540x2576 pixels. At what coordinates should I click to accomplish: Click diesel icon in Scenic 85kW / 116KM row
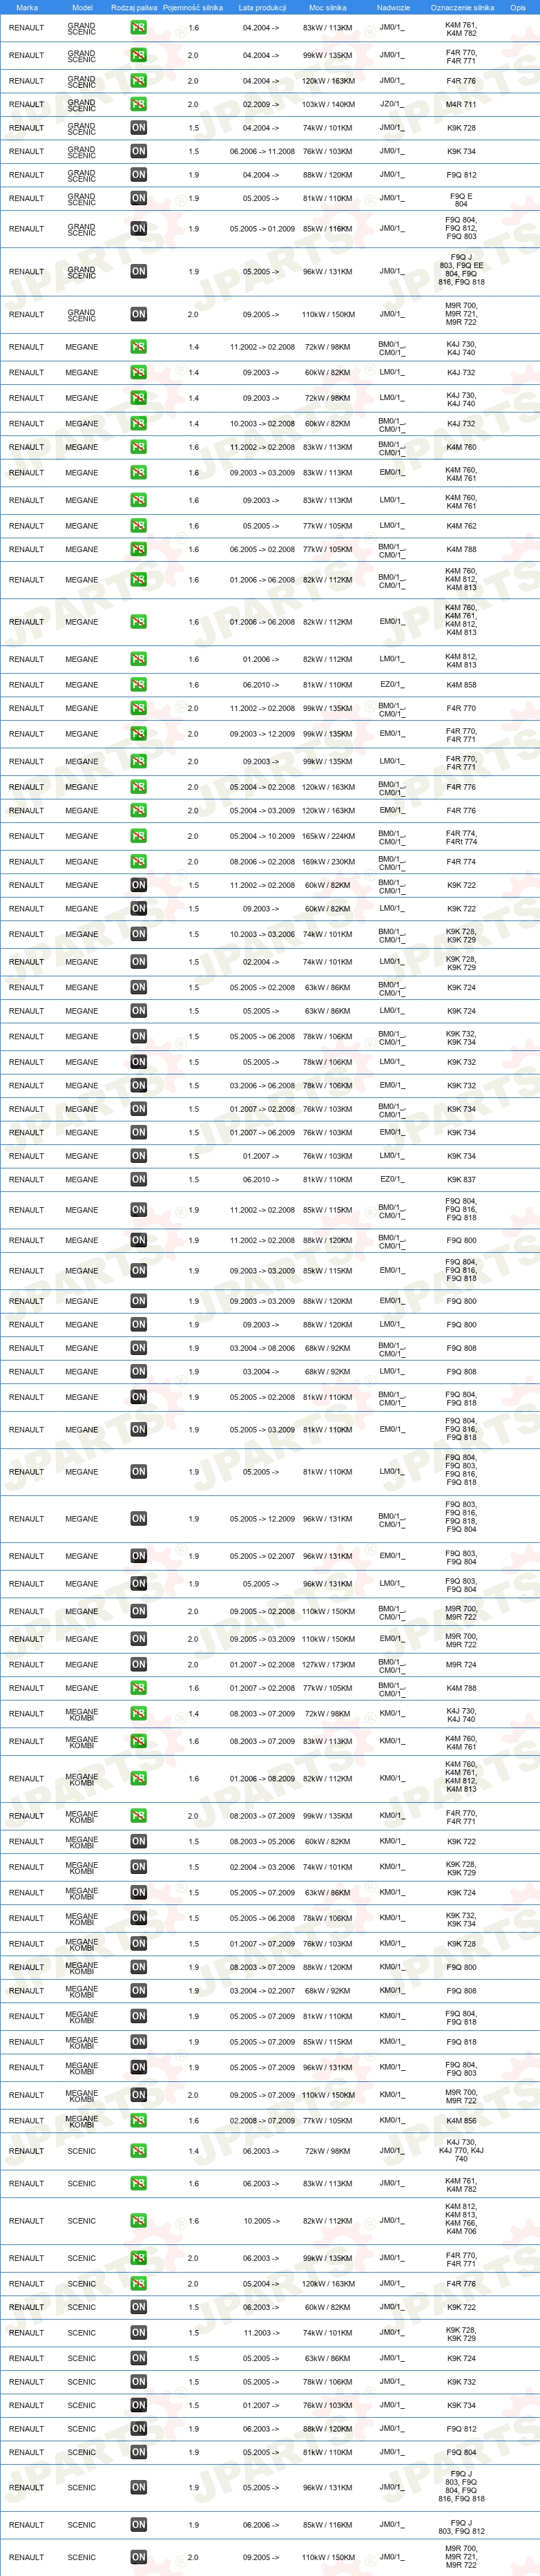point(138,2524)
